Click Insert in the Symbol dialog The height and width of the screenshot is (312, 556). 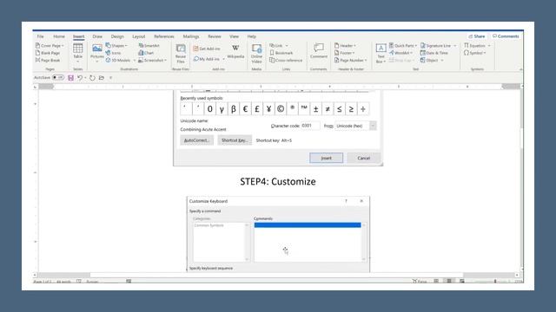327,158
